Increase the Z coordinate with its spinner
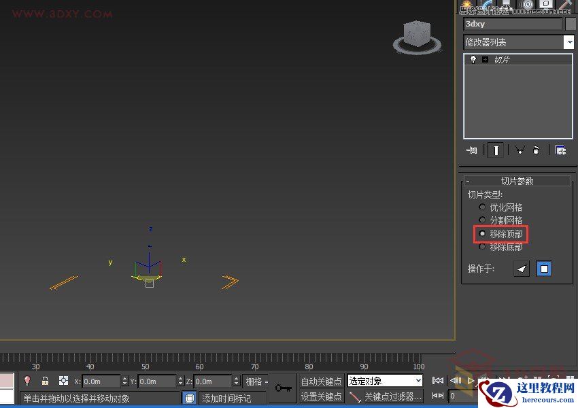Image resolution: width=578 pixels, height=408 pixels. [x=237, y=378]
